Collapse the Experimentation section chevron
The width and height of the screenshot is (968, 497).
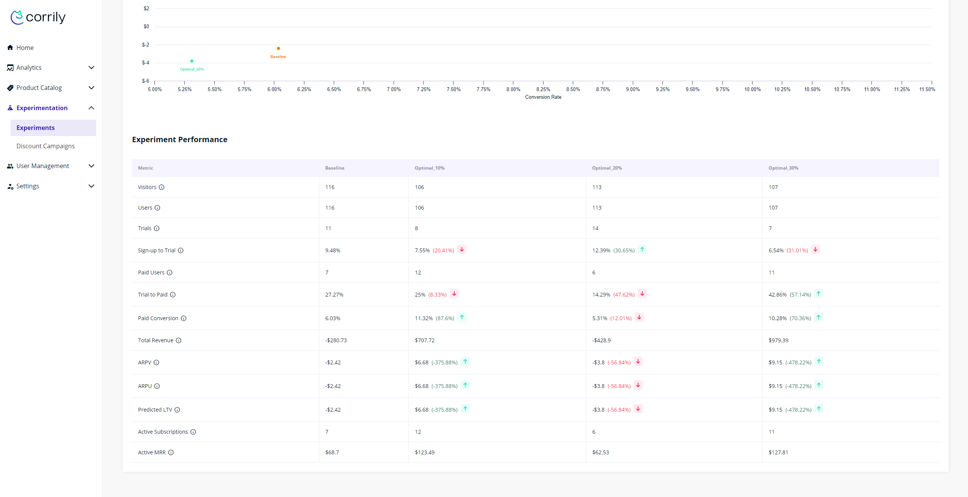[x=91, y=108]
